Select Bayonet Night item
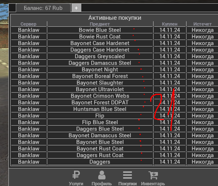Viewport: 218px width, 186px height. point(100,70)
